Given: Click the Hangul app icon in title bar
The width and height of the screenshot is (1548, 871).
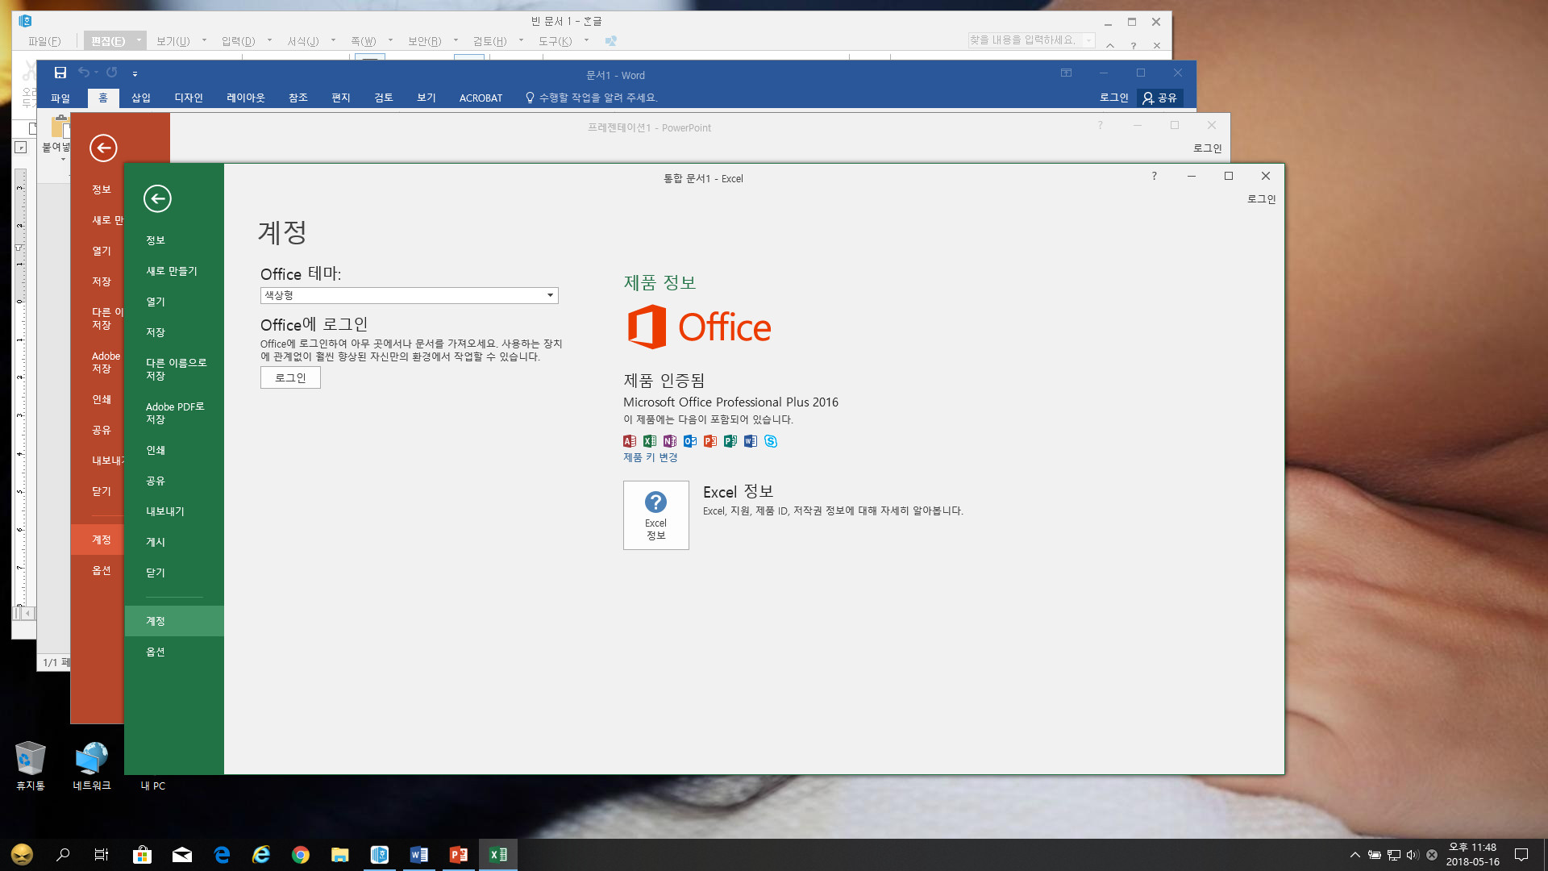Looking at the screenshot, I should pos(25,21).
